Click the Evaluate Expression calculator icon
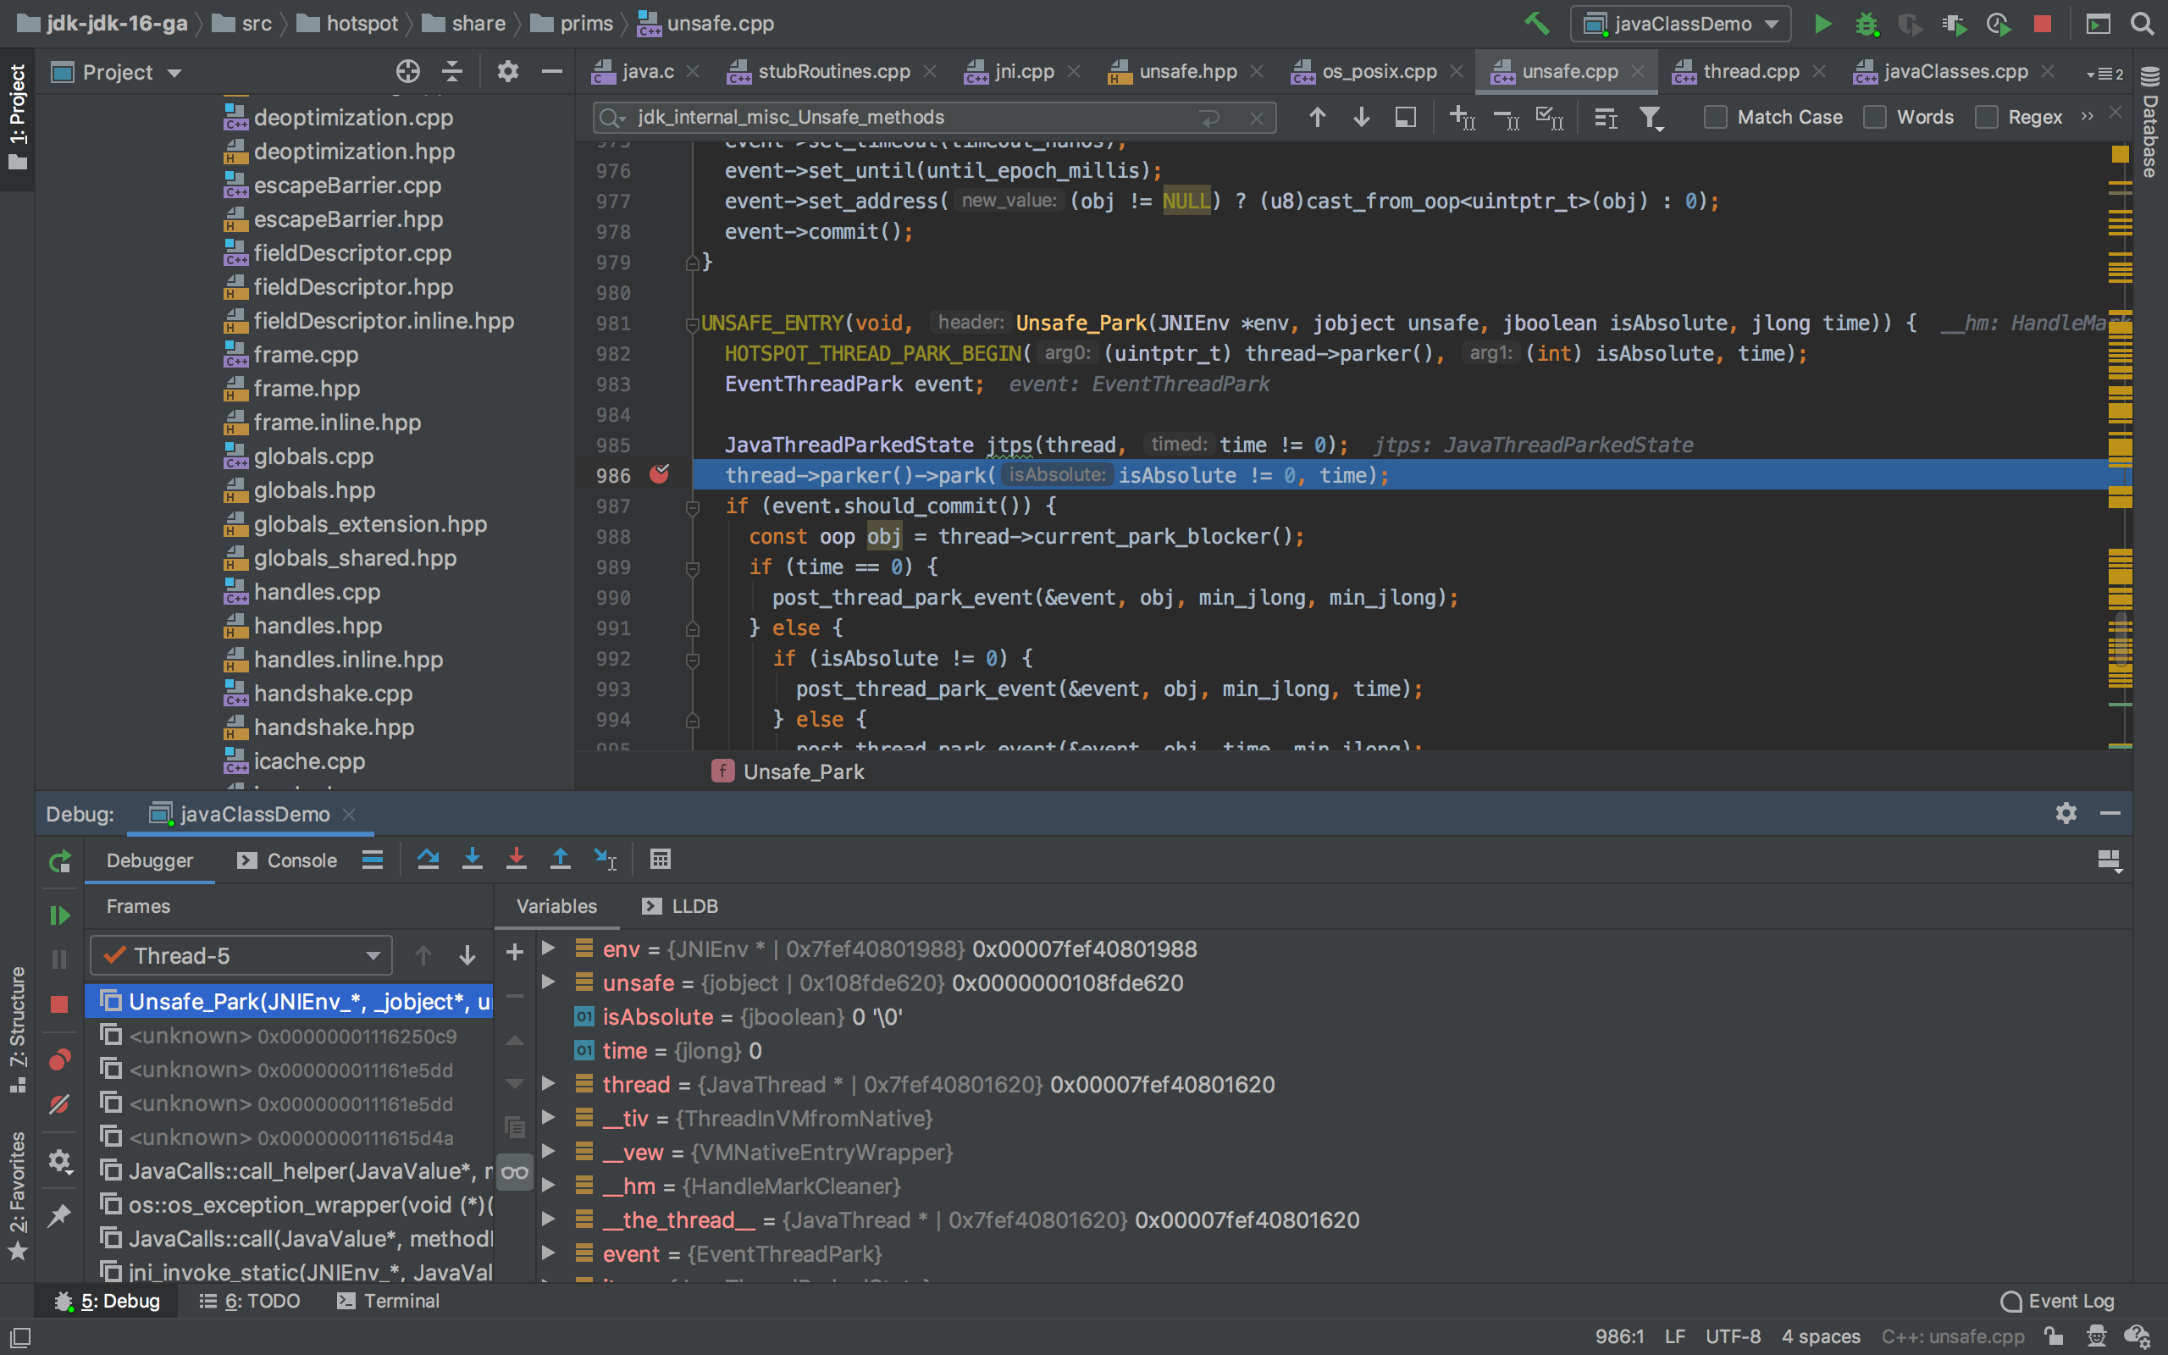 point(661,860)
